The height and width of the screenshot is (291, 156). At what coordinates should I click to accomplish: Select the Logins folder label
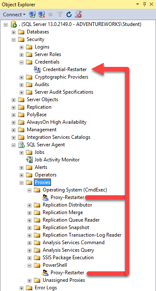pyautogui.click(x=42, y=47)
